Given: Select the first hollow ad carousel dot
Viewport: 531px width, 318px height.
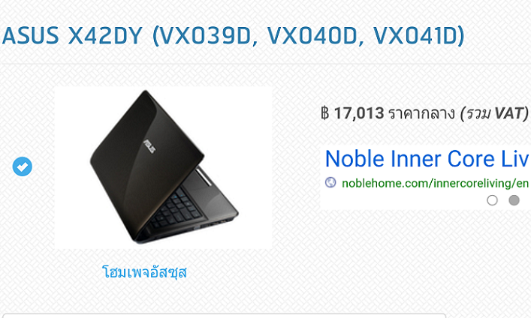Looking at the screenshot, I should [x=492, y=200].
